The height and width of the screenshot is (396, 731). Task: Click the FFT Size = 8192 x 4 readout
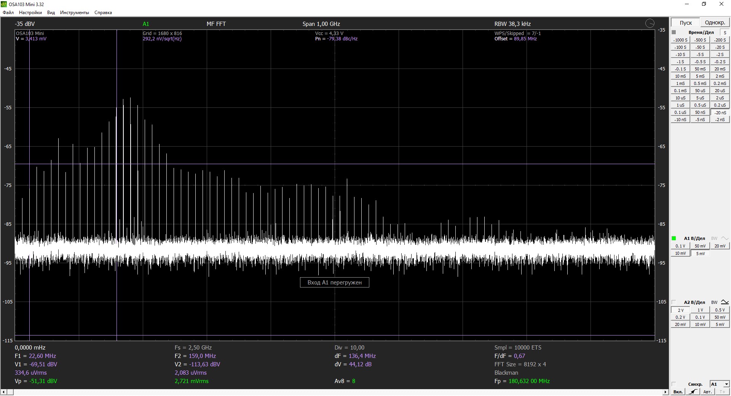(x=520, y=364)
